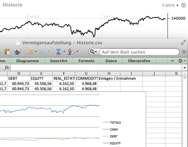Screen dimensions: 188x147
Task: Select the Format Painter brush icon
Action: (x=18, y=52)
